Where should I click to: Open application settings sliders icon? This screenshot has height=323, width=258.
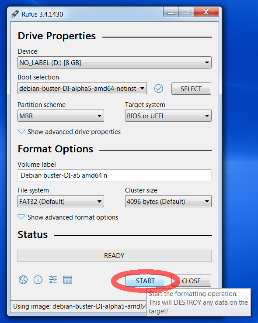pyautogui.click(x=53, y=280)
